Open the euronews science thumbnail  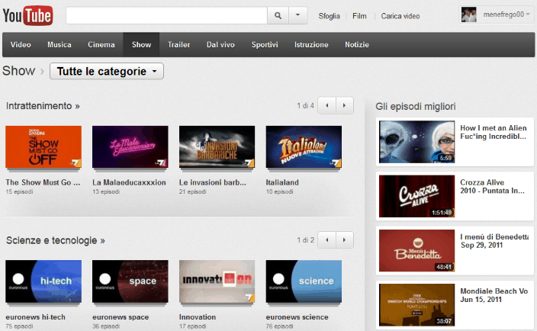tap(304, 281)
